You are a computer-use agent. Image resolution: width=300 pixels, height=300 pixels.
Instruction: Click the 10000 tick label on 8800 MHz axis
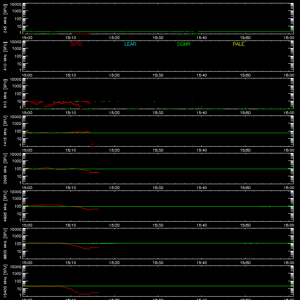16,229
